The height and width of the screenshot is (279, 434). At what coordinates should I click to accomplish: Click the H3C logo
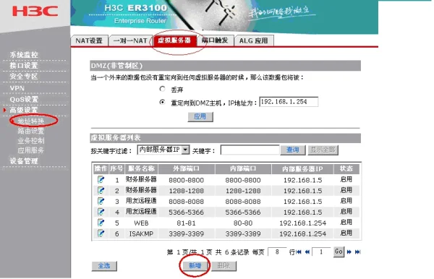click(35, 12)
